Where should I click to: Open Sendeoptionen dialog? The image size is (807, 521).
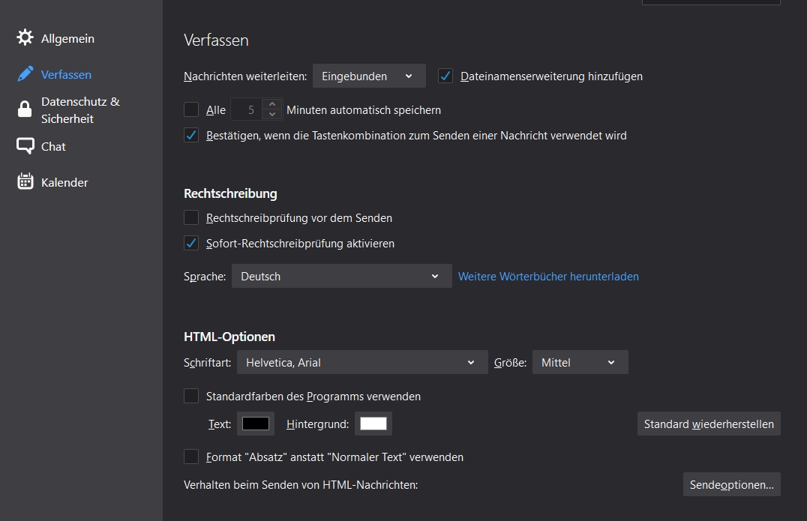(x=731, y=484)
